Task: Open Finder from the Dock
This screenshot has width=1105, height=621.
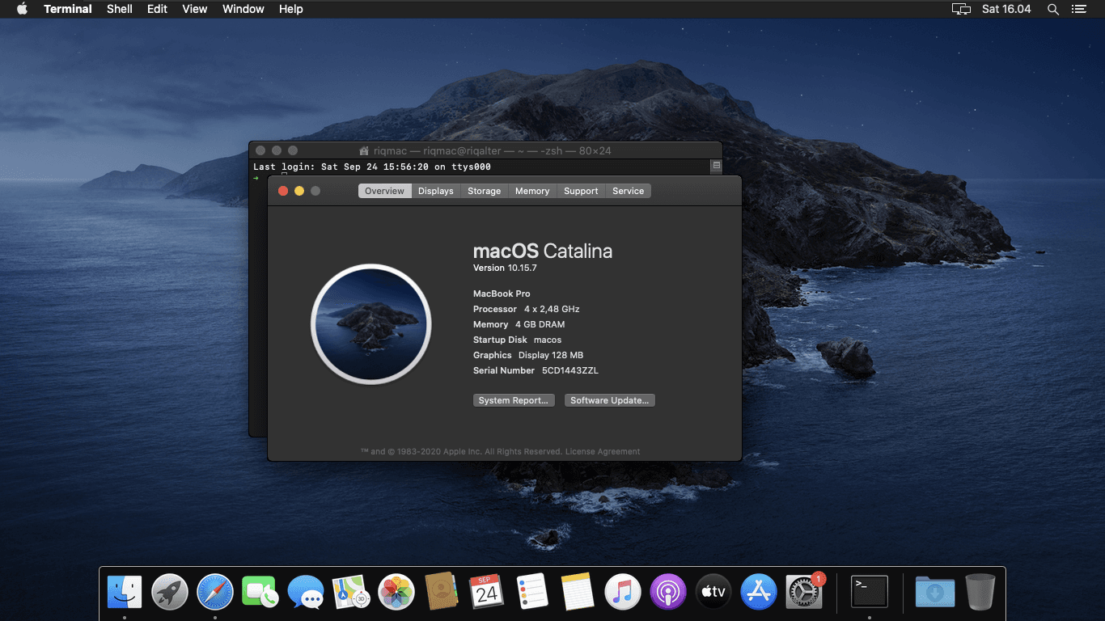Action: coord(125,593)
